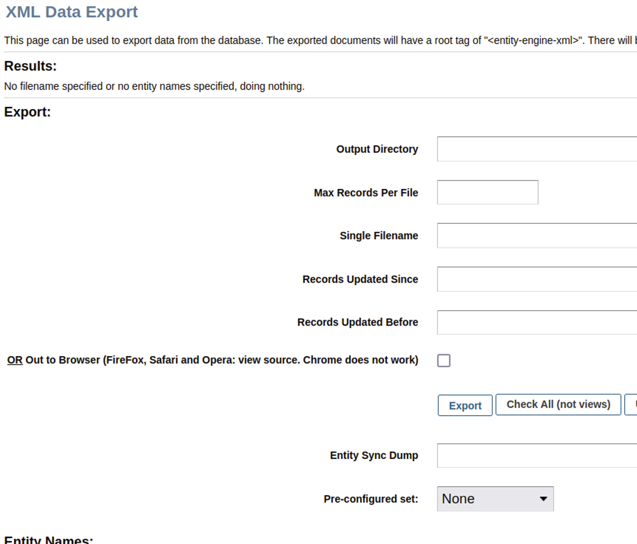This screenshot has height=544, width=637.
Task: Click the Records Updated Before label
Action: (x=357, y=322)
